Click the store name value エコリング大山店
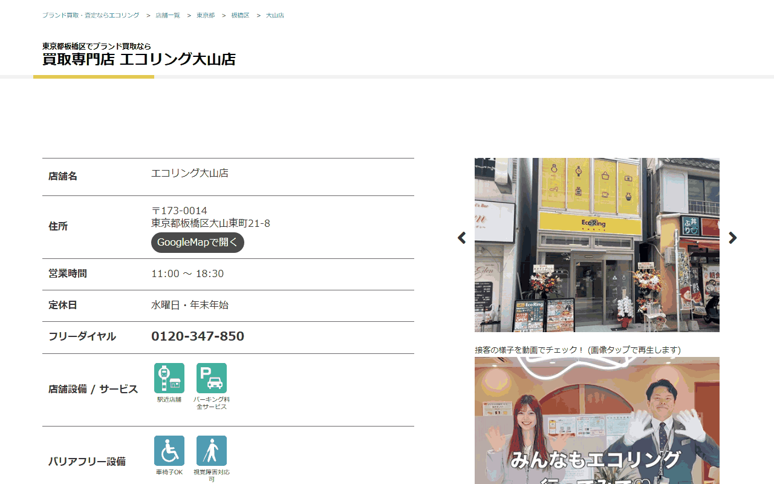774x484 pixels. (190, 173)
